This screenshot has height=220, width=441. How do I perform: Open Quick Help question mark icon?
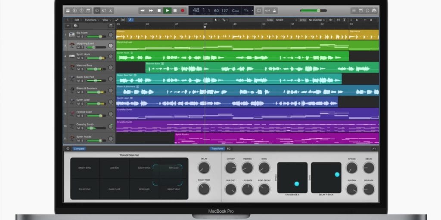(81, 11)
